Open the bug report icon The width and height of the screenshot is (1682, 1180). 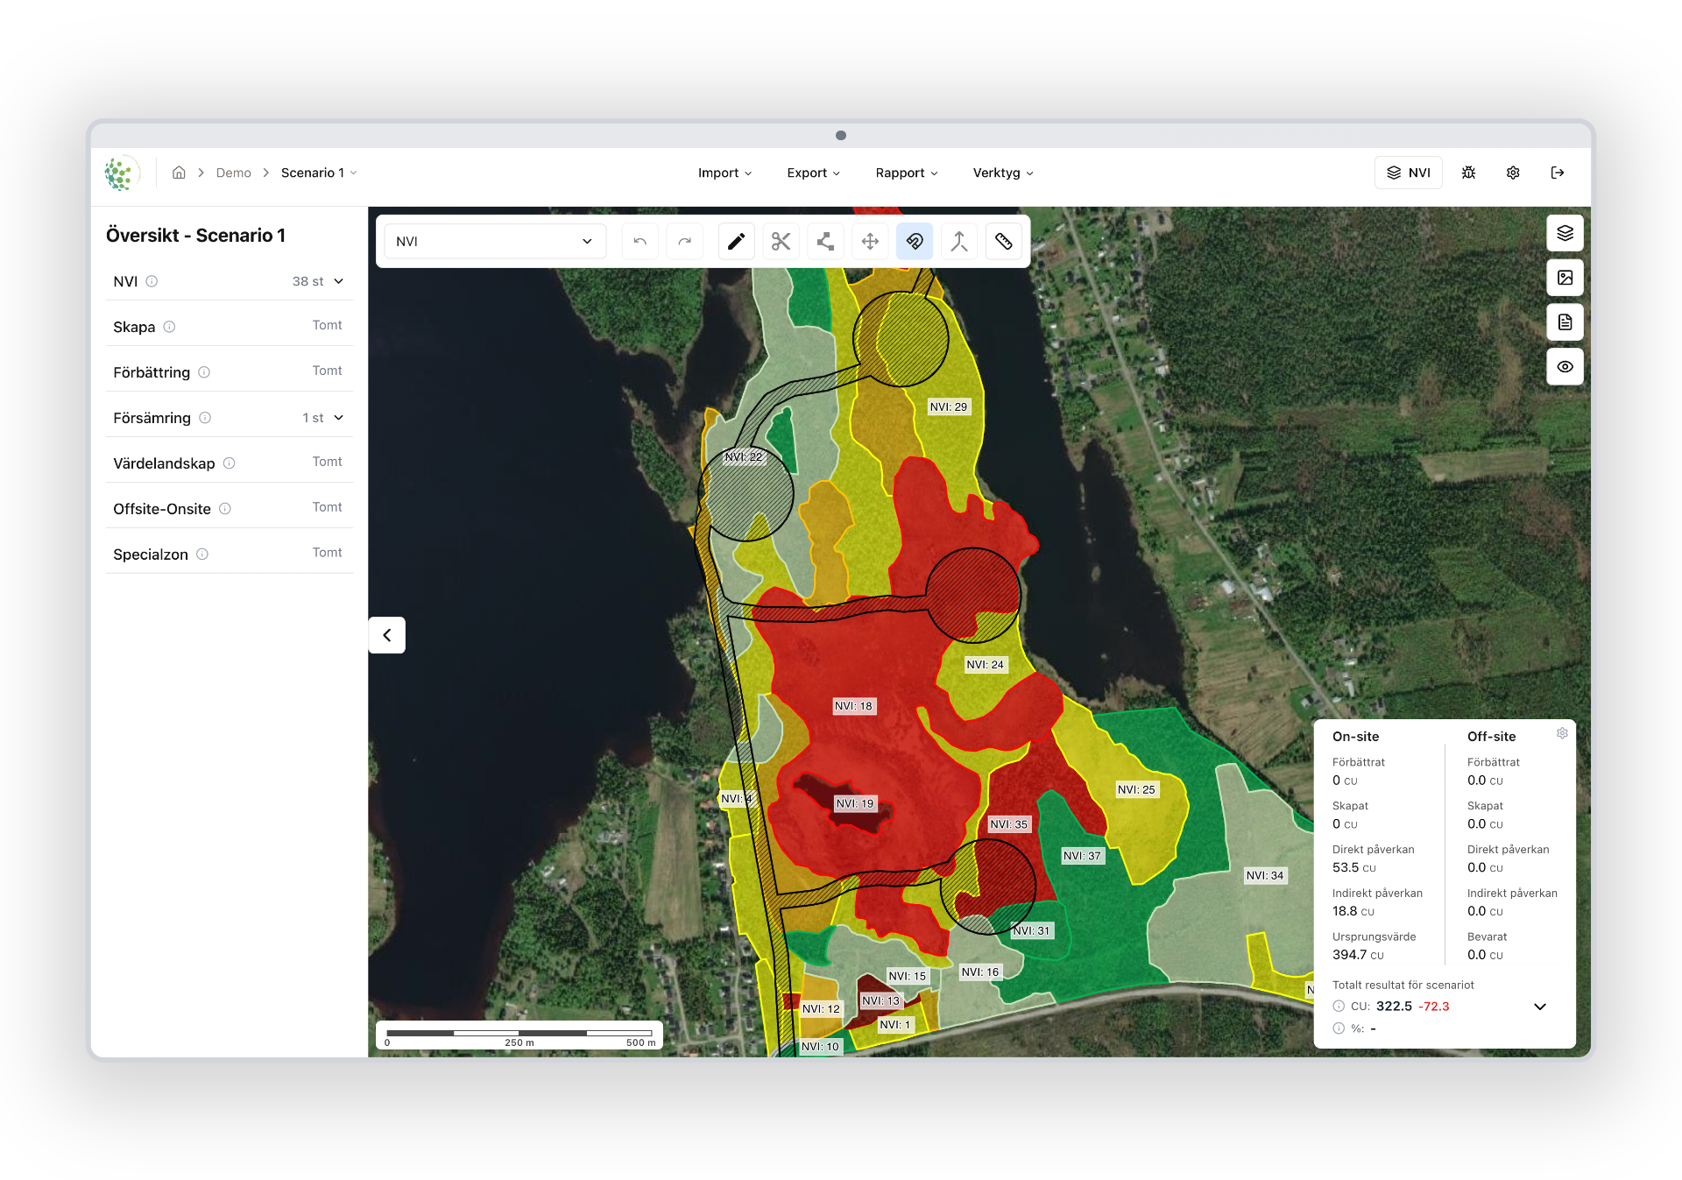[1469, 173]
